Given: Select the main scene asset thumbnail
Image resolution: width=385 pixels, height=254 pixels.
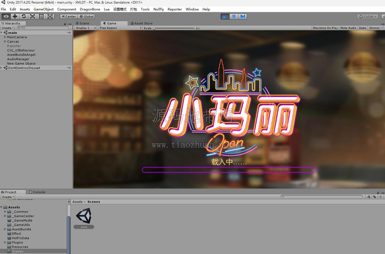Looking at the screenshot, I should pos(84,216).
